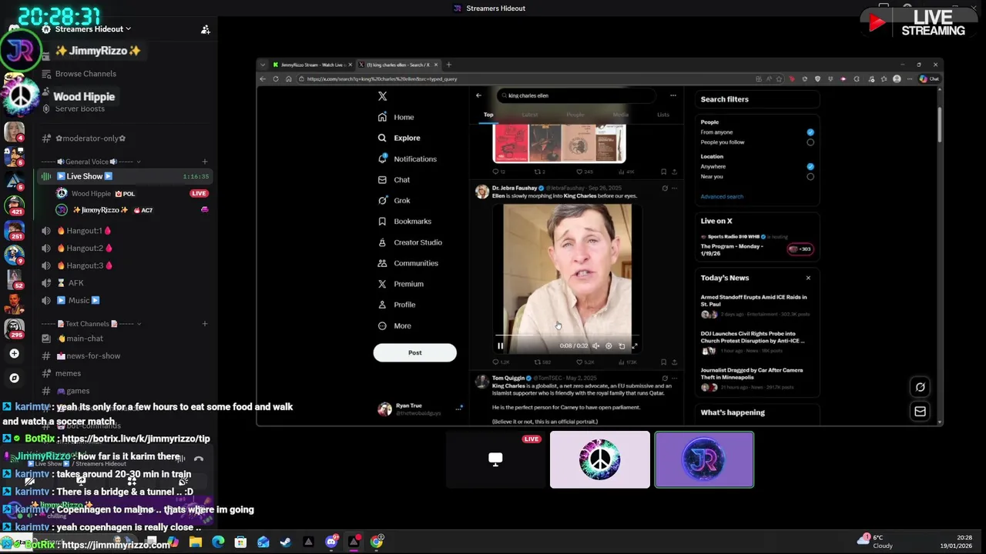This screenshot has height=554, width=986.
Task: Open Discover servers compass icon
Action: 14,378
